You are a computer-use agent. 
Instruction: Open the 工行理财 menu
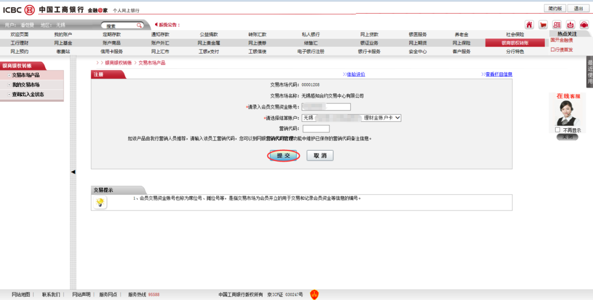pos(20,43)
